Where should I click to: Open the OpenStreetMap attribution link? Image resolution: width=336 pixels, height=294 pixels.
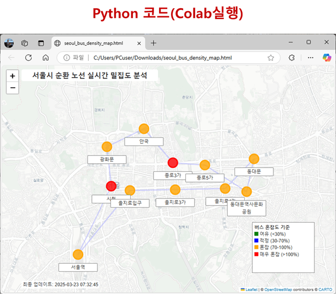click(278, 289)
